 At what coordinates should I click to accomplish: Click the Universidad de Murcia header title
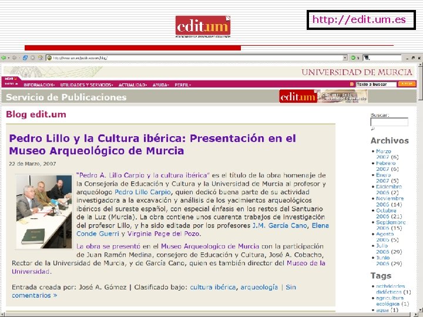357,72
